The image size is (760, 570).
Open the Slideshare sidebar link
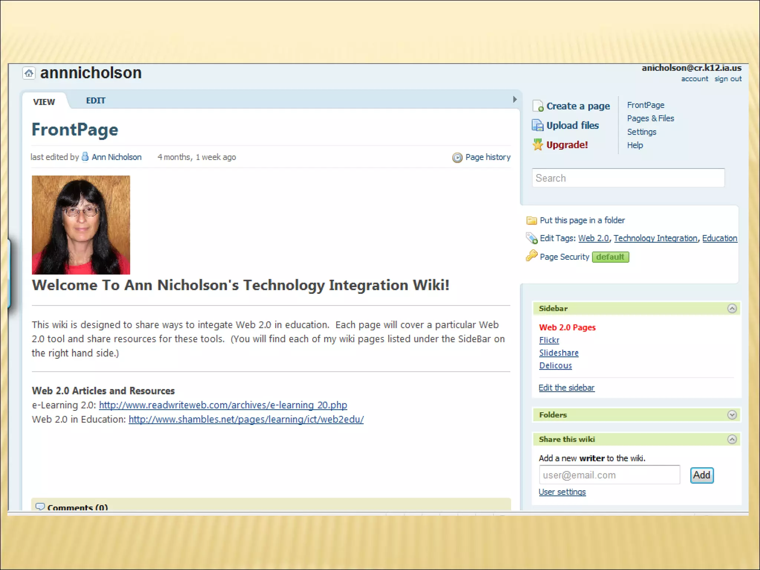point(558,353)
